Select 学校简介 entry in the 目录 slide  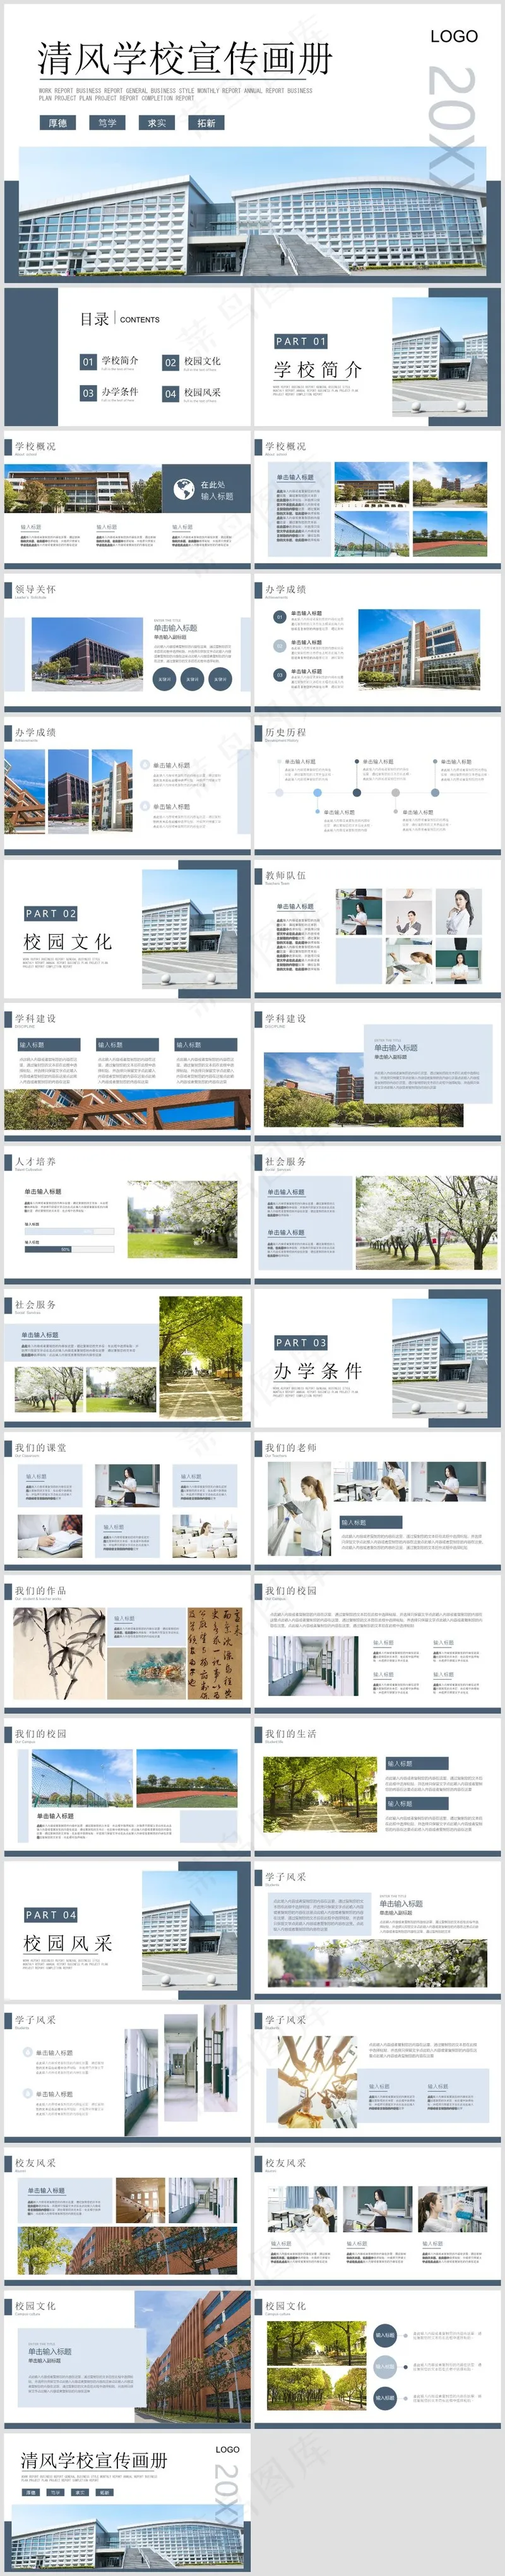click(120, 360)
